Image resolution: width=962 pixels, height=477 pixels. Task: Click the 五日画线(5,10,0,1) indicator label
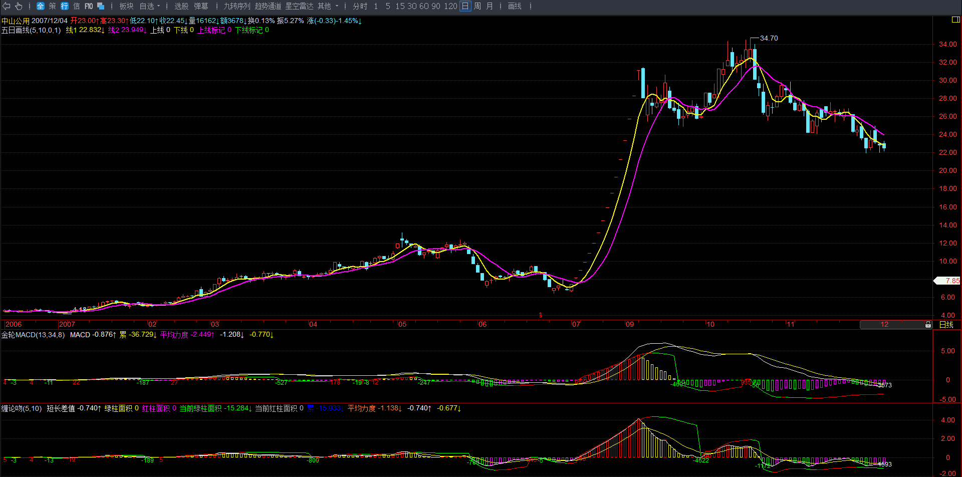tap(31, 30)
